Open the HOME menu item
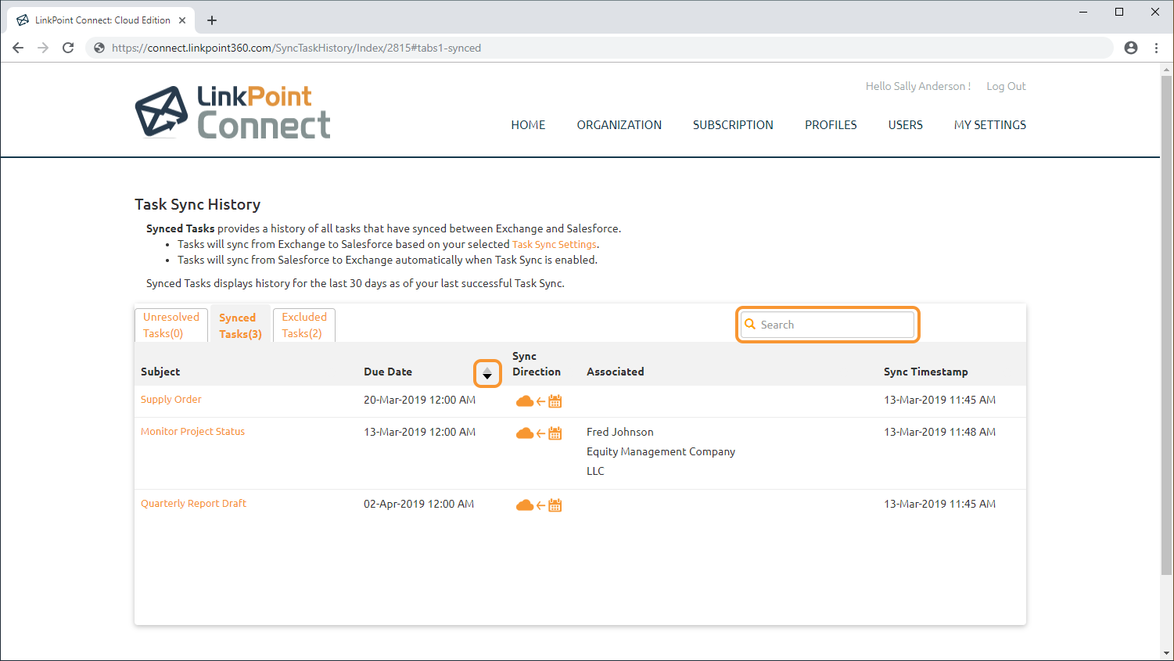This screenshot has width=1174, height=661. click(x=528, y=125)
